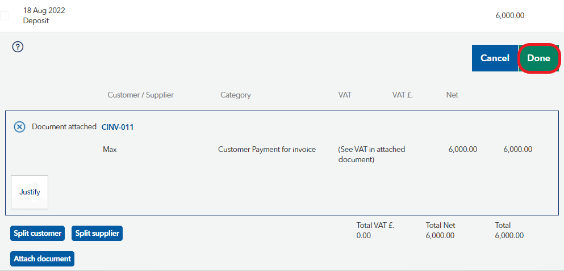Click Attach document button
This screenshot has height=271, width=564.
coord(43,259)
